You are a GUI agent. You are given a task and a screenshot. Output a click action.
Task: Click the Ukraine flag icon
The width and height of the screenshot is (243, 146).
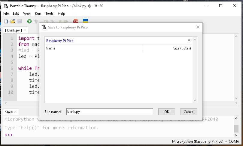[85, 21]
